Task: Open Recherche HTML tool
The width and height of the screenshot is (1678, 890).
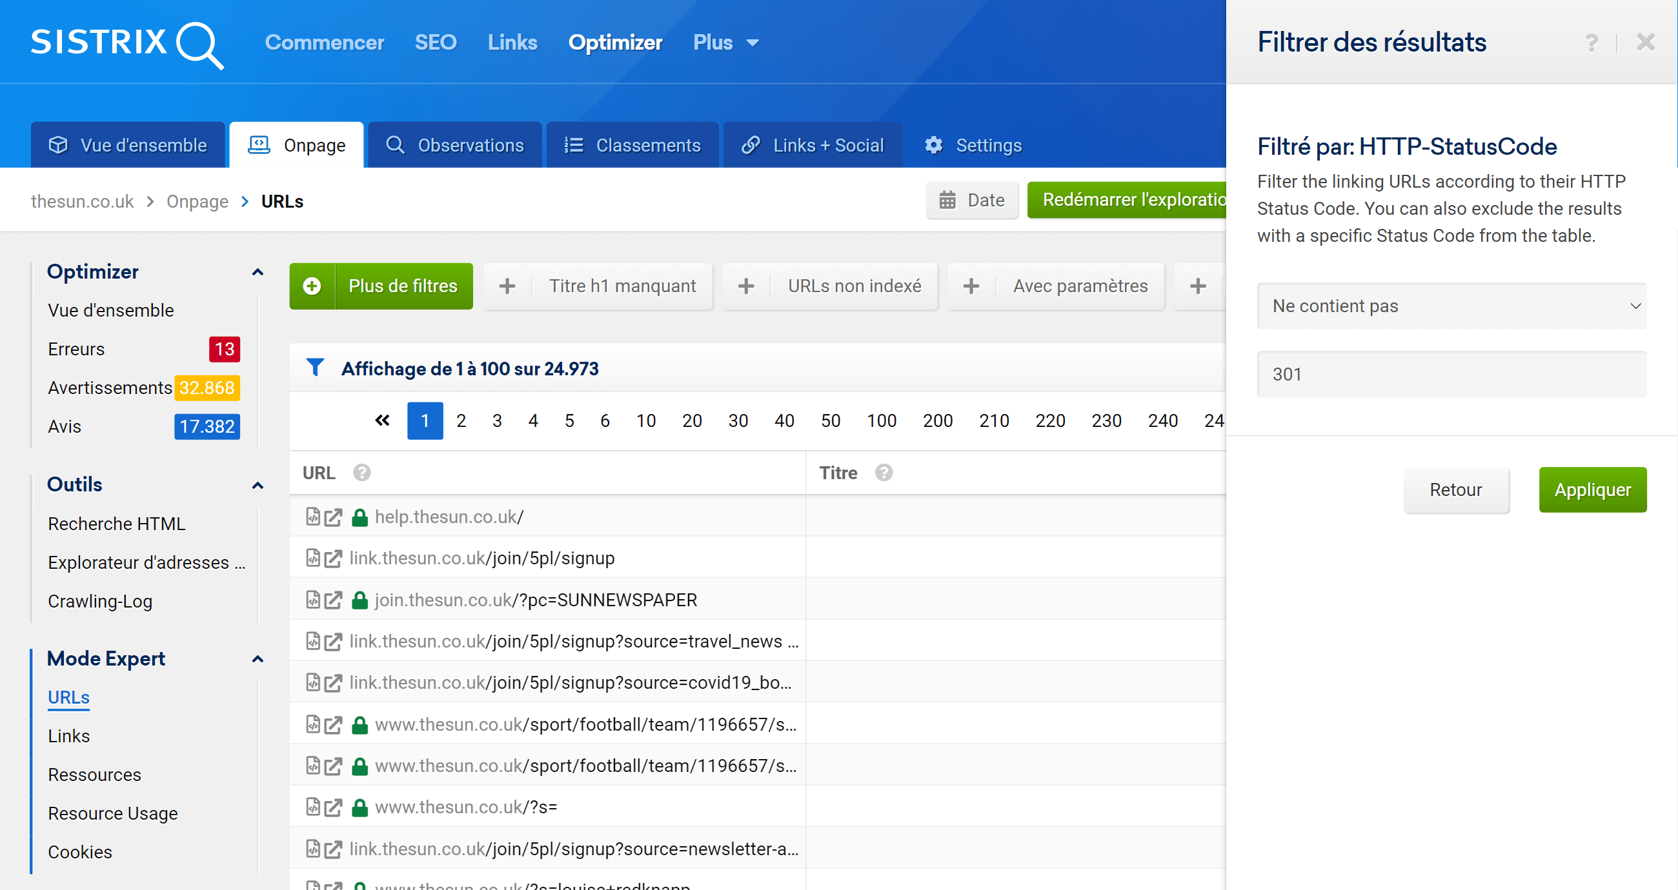Action: [x=117, y=524]
